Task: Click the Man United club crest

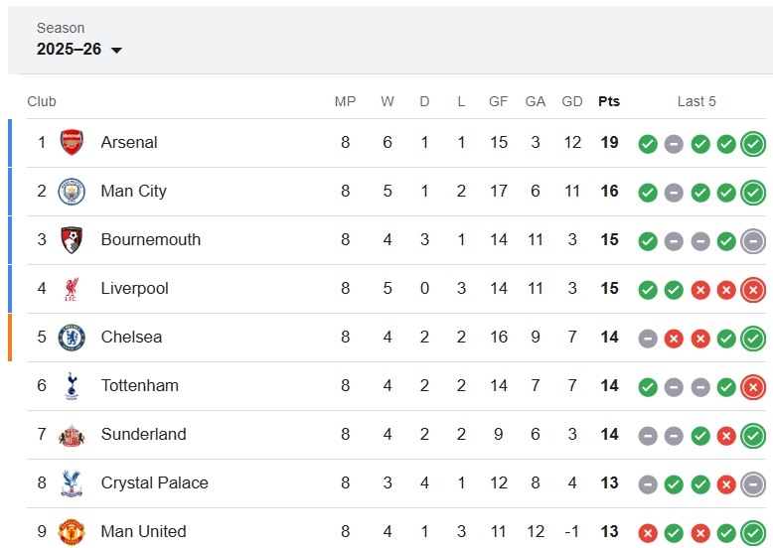Action: point(72,531)
